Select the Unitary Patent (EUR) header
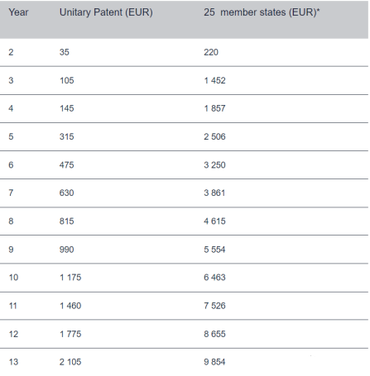 106,12
